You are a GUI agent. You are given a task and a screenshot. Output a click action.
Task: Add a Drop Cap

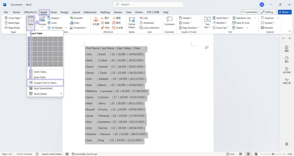click(220, 28)
